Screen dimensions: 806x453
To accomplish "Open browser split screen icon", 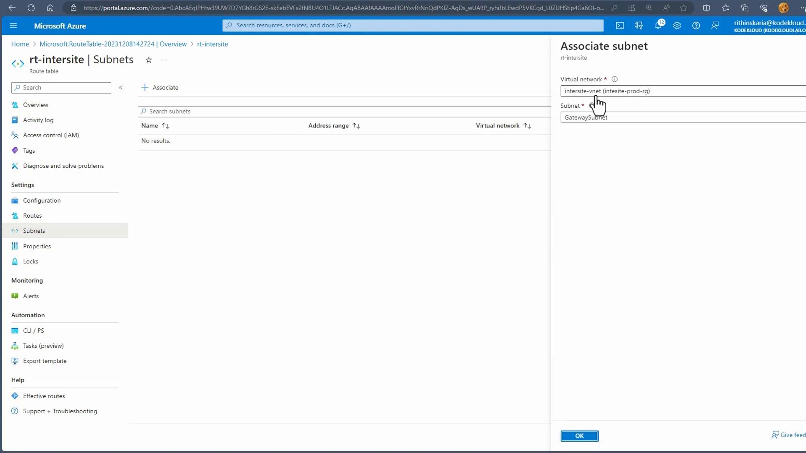I will (x=707, y=8).
